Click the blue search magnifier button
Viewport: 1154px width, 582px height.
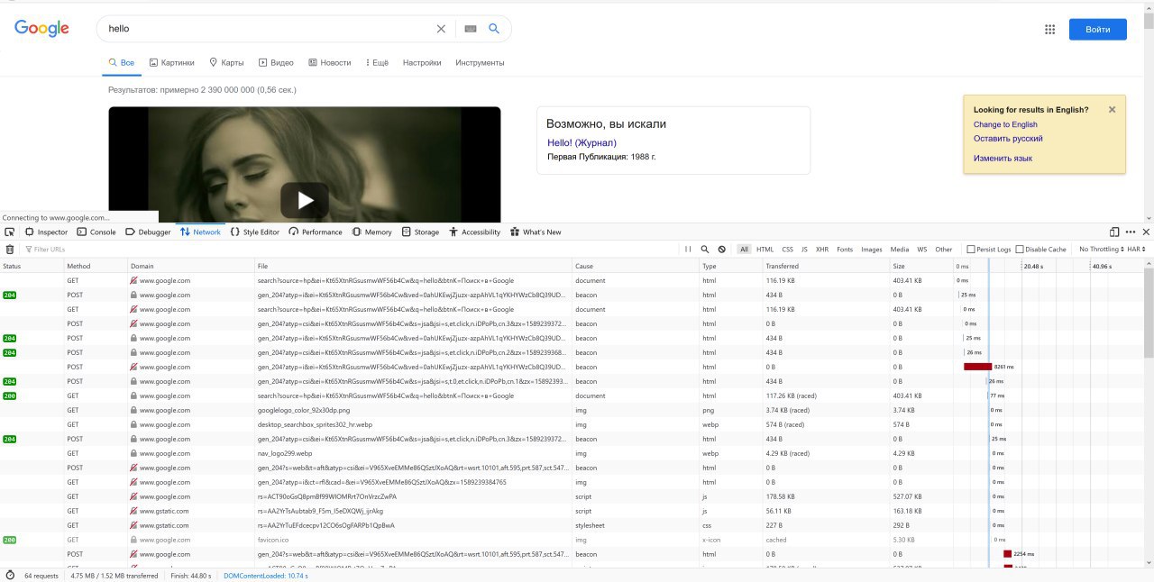tap(494, 29)
